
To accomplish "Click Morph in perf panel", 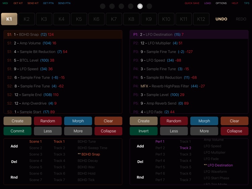I will click(204, 121).
